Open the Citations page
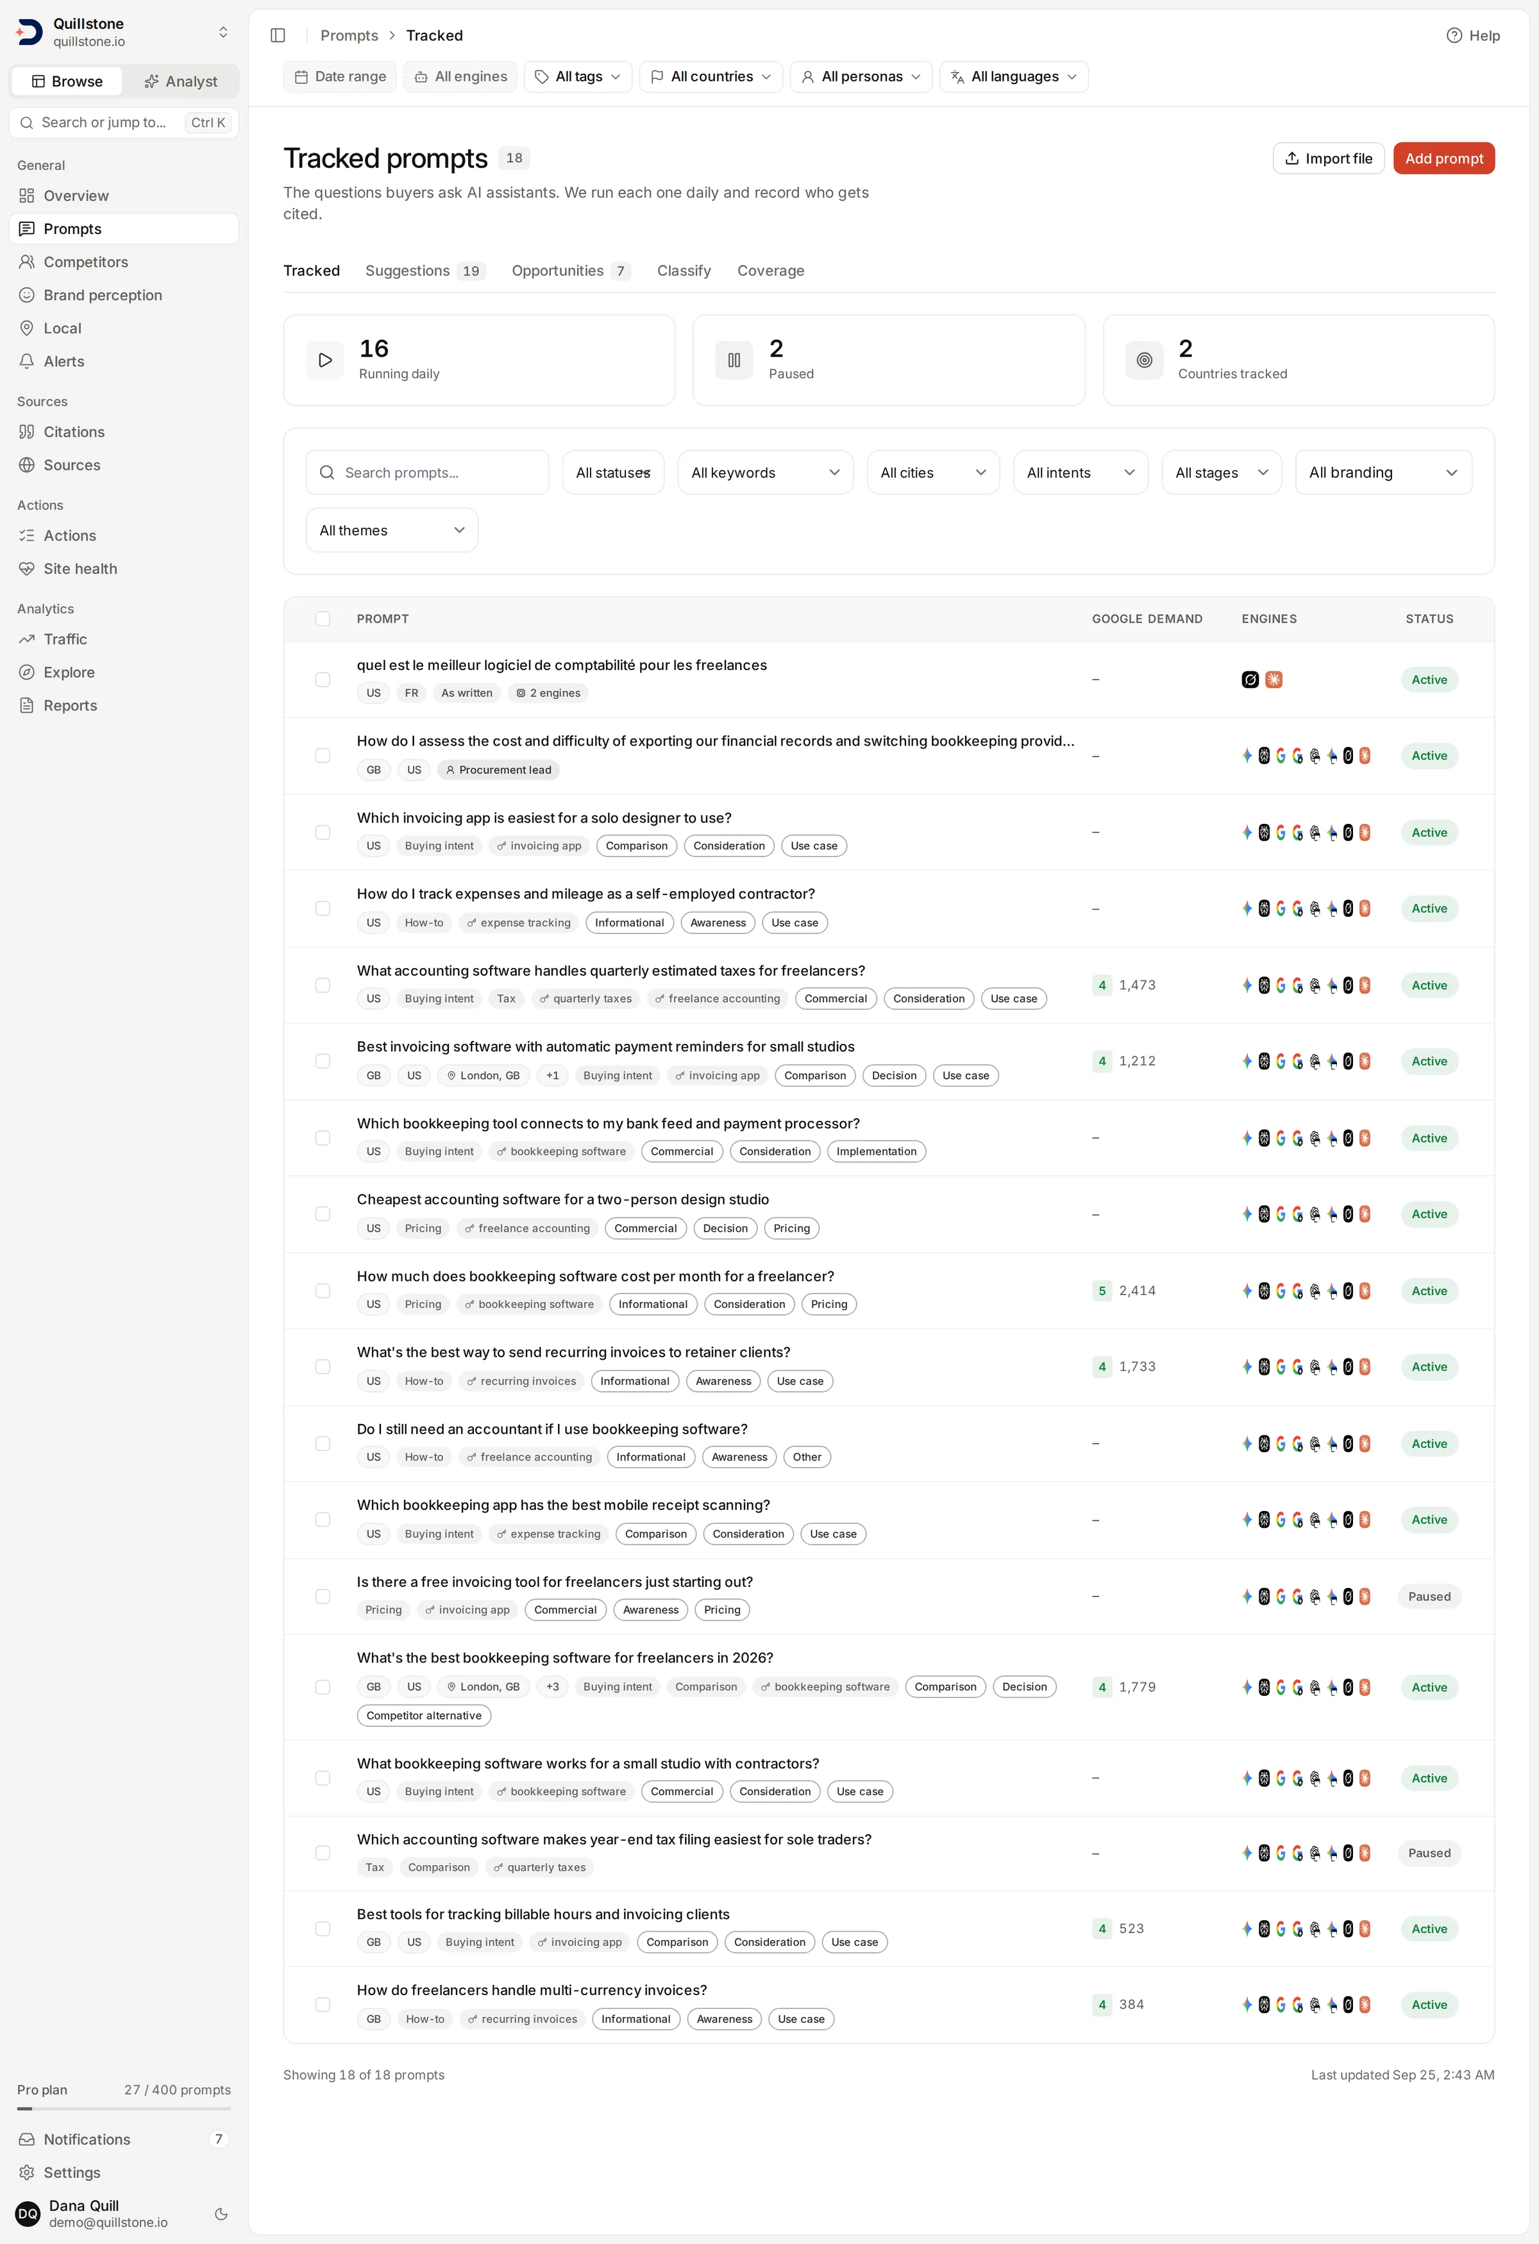1539x2244 pixels. (x=124, y=431)
